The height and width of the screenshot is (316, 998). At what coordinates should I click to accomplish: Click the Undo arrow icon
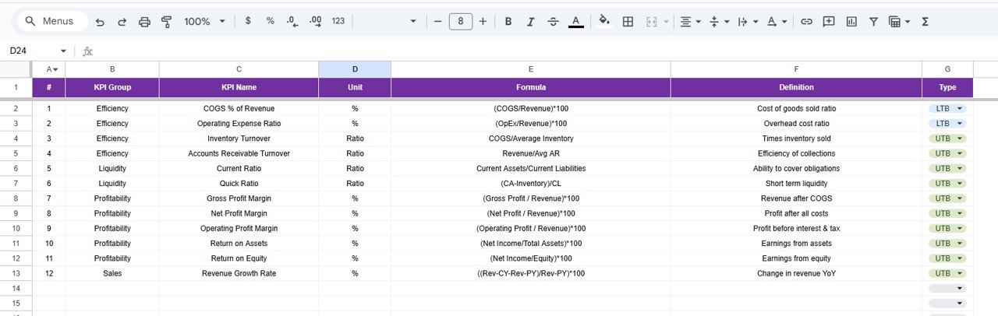(100, 22)
